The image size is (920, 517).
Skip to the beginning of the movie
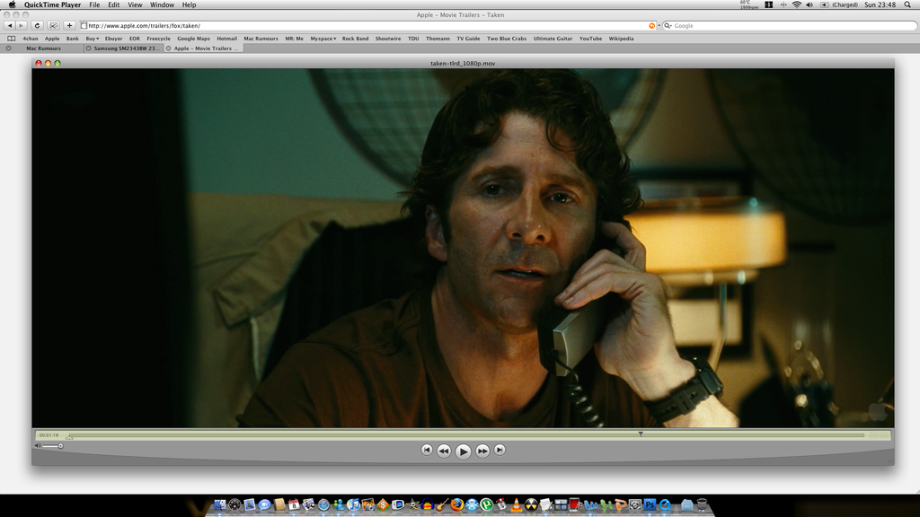pos(427,450)
